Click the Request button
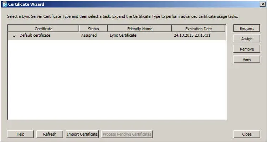Image resolution: width=267 pixels, height=142 pixels. 247,28
